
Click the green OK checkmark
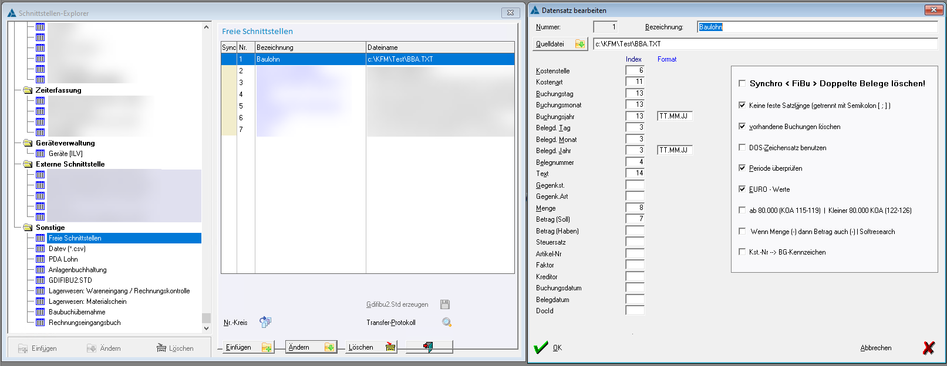pyautogui.click(x=541, y=348)
